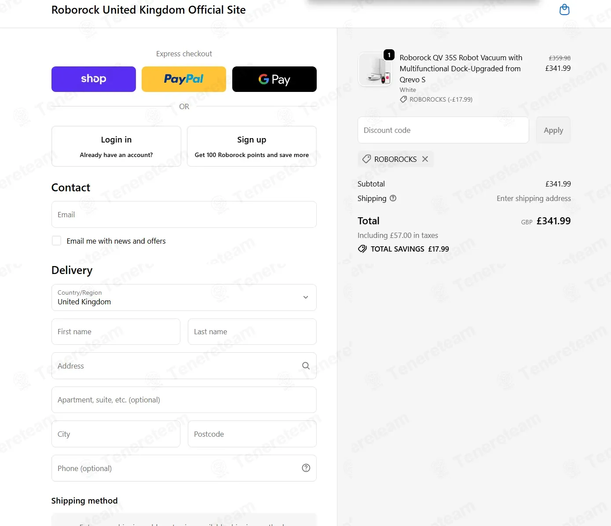Click the Delivery section heading
This screenshot has height=526, width=611.
pyautogui.click(x=72, y=270)
